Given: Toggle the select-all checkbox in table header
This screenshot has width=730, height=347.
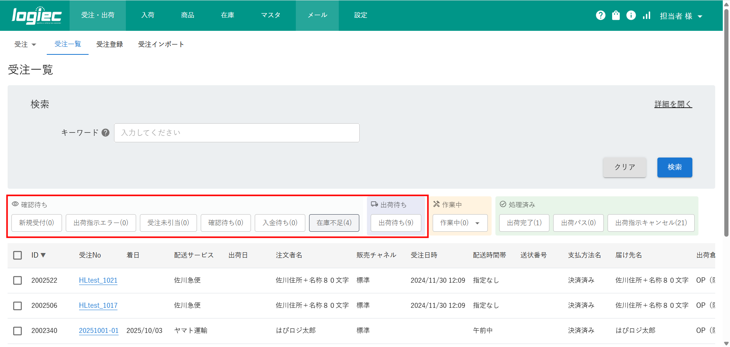Looking at the screenshot, I should 17,255.
